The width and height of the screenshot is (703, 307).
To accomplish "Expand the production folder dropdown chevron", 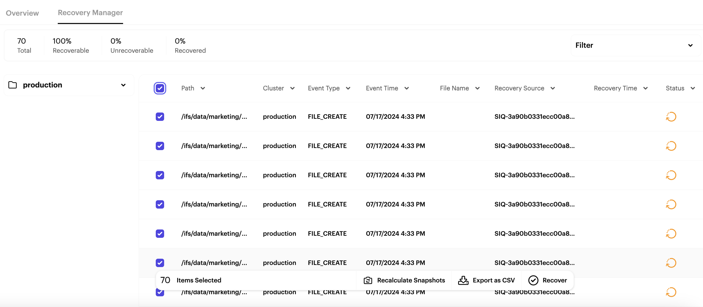I will [x=123, y=85].
